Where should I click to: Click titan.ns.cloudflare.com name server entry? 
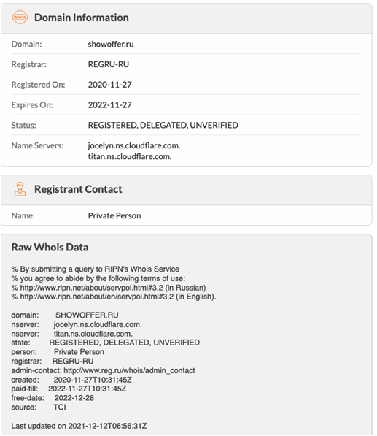coord(130,156)
